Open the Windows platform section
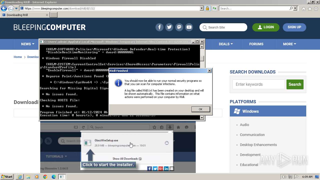Screen dimensions: 320x180 [x=268, y=111]
